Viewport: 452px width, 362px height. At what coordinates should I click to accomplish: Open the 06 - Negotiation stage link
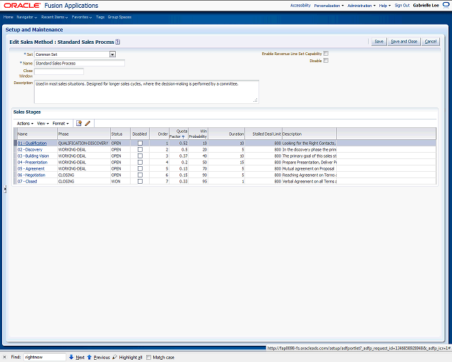pyautogui.click(x=31, y=175)
